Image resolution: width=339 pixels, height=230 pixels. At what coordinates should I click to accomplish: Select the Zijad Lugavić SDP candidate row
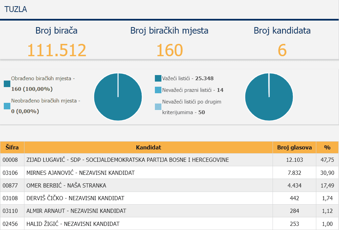coord(127,160)
